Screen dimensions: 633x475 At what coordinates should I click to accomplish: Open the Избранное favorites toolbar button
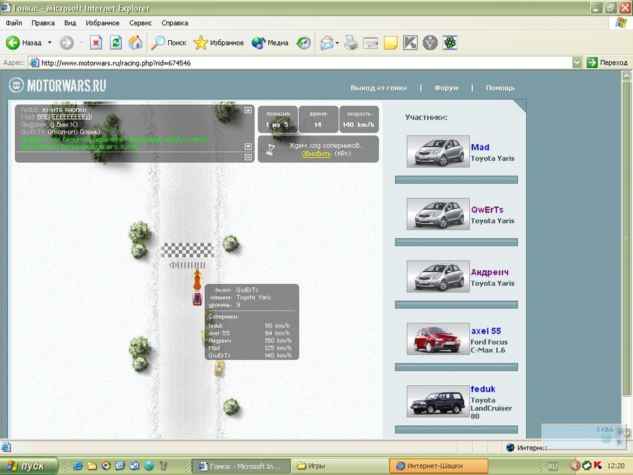[218, 42]
